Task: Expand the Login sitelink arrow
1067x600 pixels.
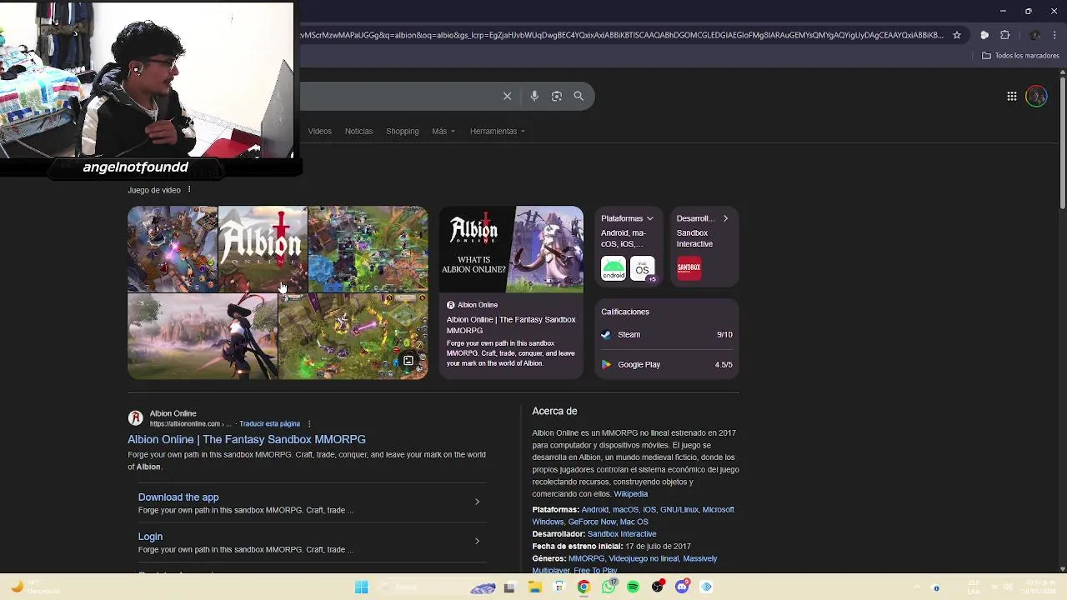Action: pos(477,541)
